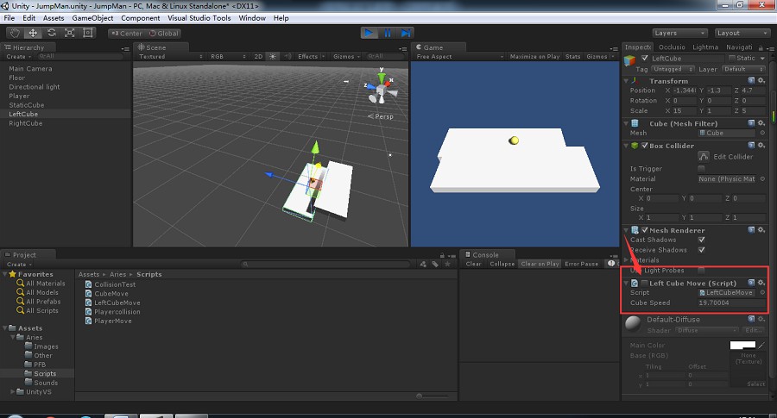Screen dimensions: 777x418
Task: Select the Hand tool in toolbar
Action: click(x=15, y=33)
